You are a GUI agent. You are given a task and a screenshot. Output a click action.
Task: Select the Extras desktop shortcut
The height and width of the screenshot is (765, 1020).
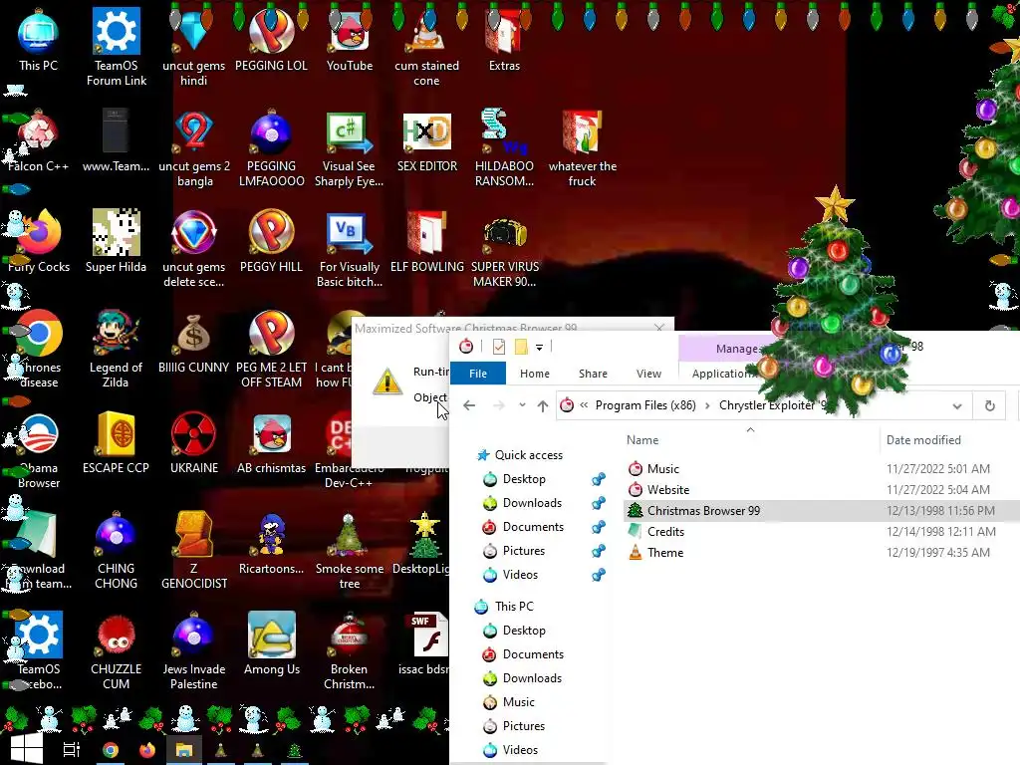coord(504,40)
